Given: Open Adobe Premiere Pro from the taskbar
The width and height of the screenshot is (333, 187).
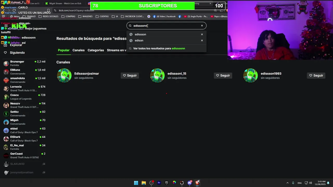Looking at the screenshot, I should tap(159, 183).
